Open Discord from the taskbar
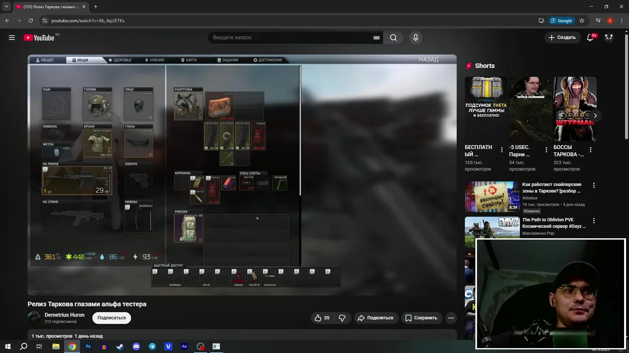629x353 pixels. coord(136,346)
